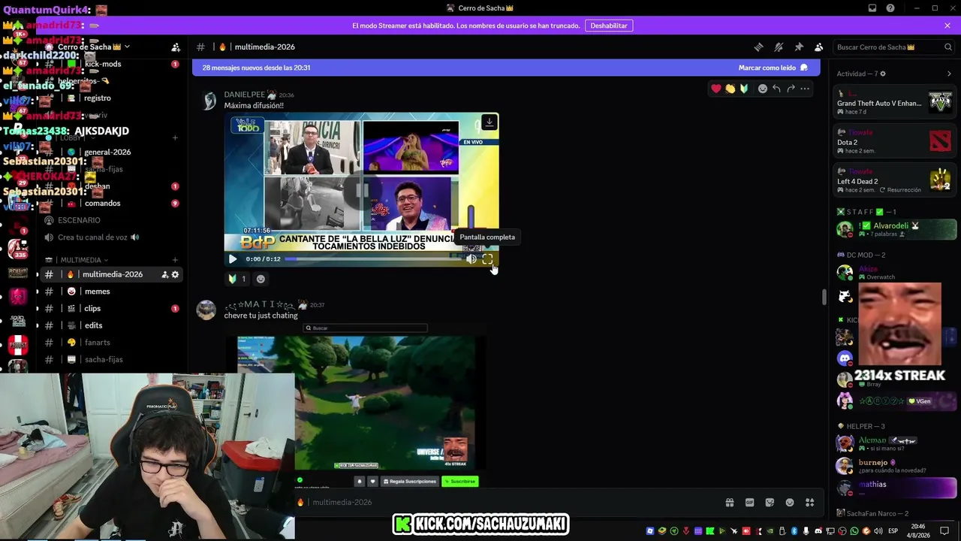
Task: Toggle channel notification mute bell
Action: 779,47
